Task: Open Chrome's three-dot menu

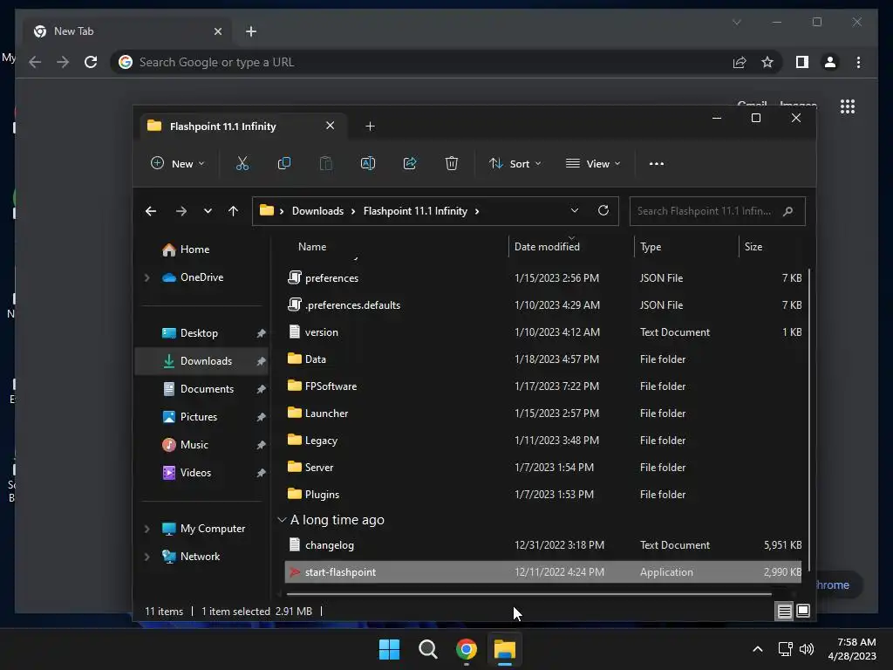Action: pos(858,62)
